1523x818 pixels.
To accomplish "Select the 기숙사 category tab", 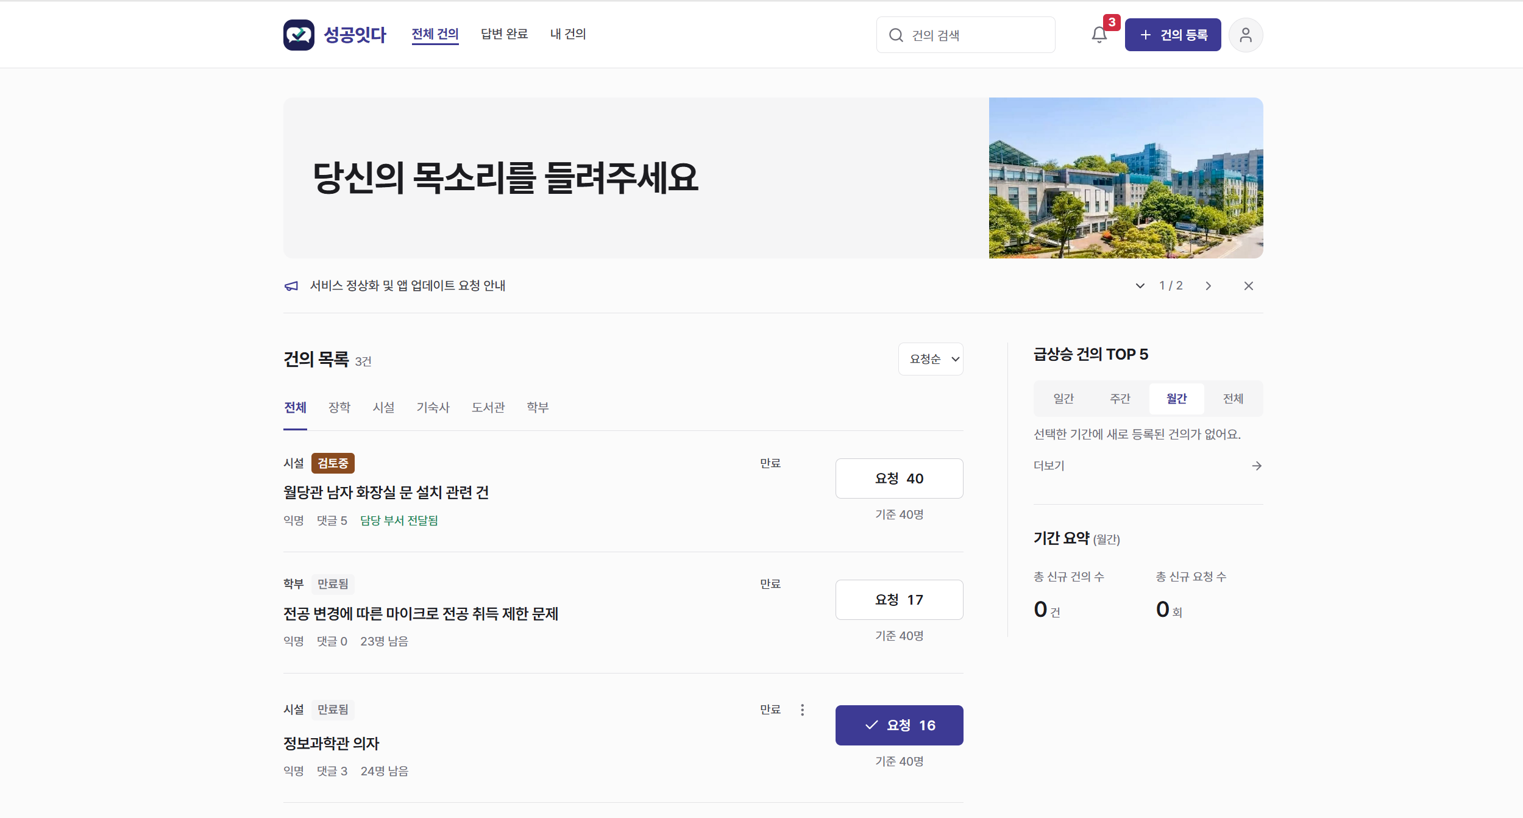I will click(x=433, y=407).
